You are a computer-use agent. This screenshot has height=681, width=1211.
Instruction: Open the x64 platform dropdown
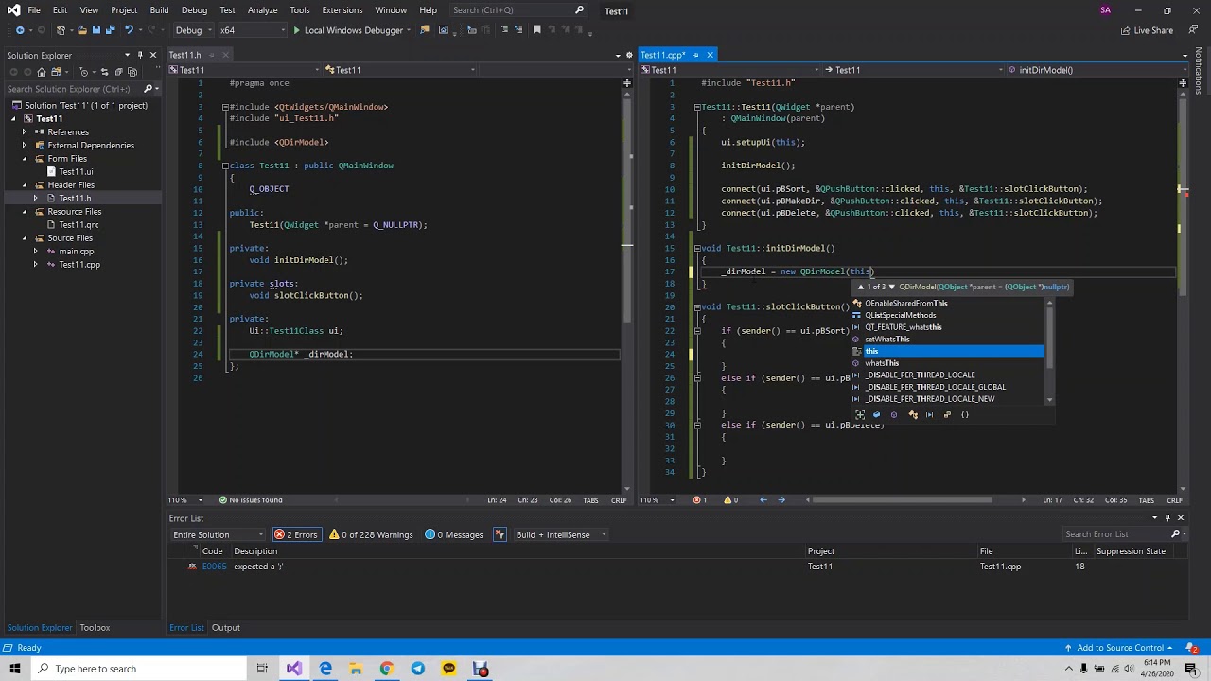[x=253, y=30]
